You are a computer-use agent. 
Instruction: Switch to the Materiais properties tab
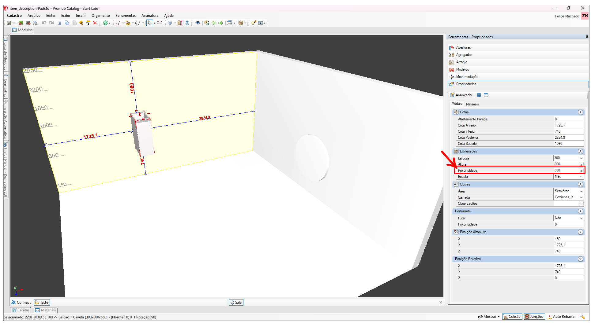pyautogui.click(x=472, y=104)
